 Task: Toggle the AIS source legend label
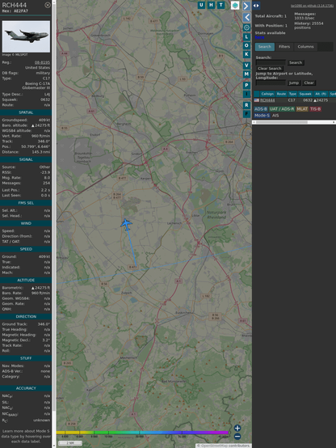[x=275, y=116]
